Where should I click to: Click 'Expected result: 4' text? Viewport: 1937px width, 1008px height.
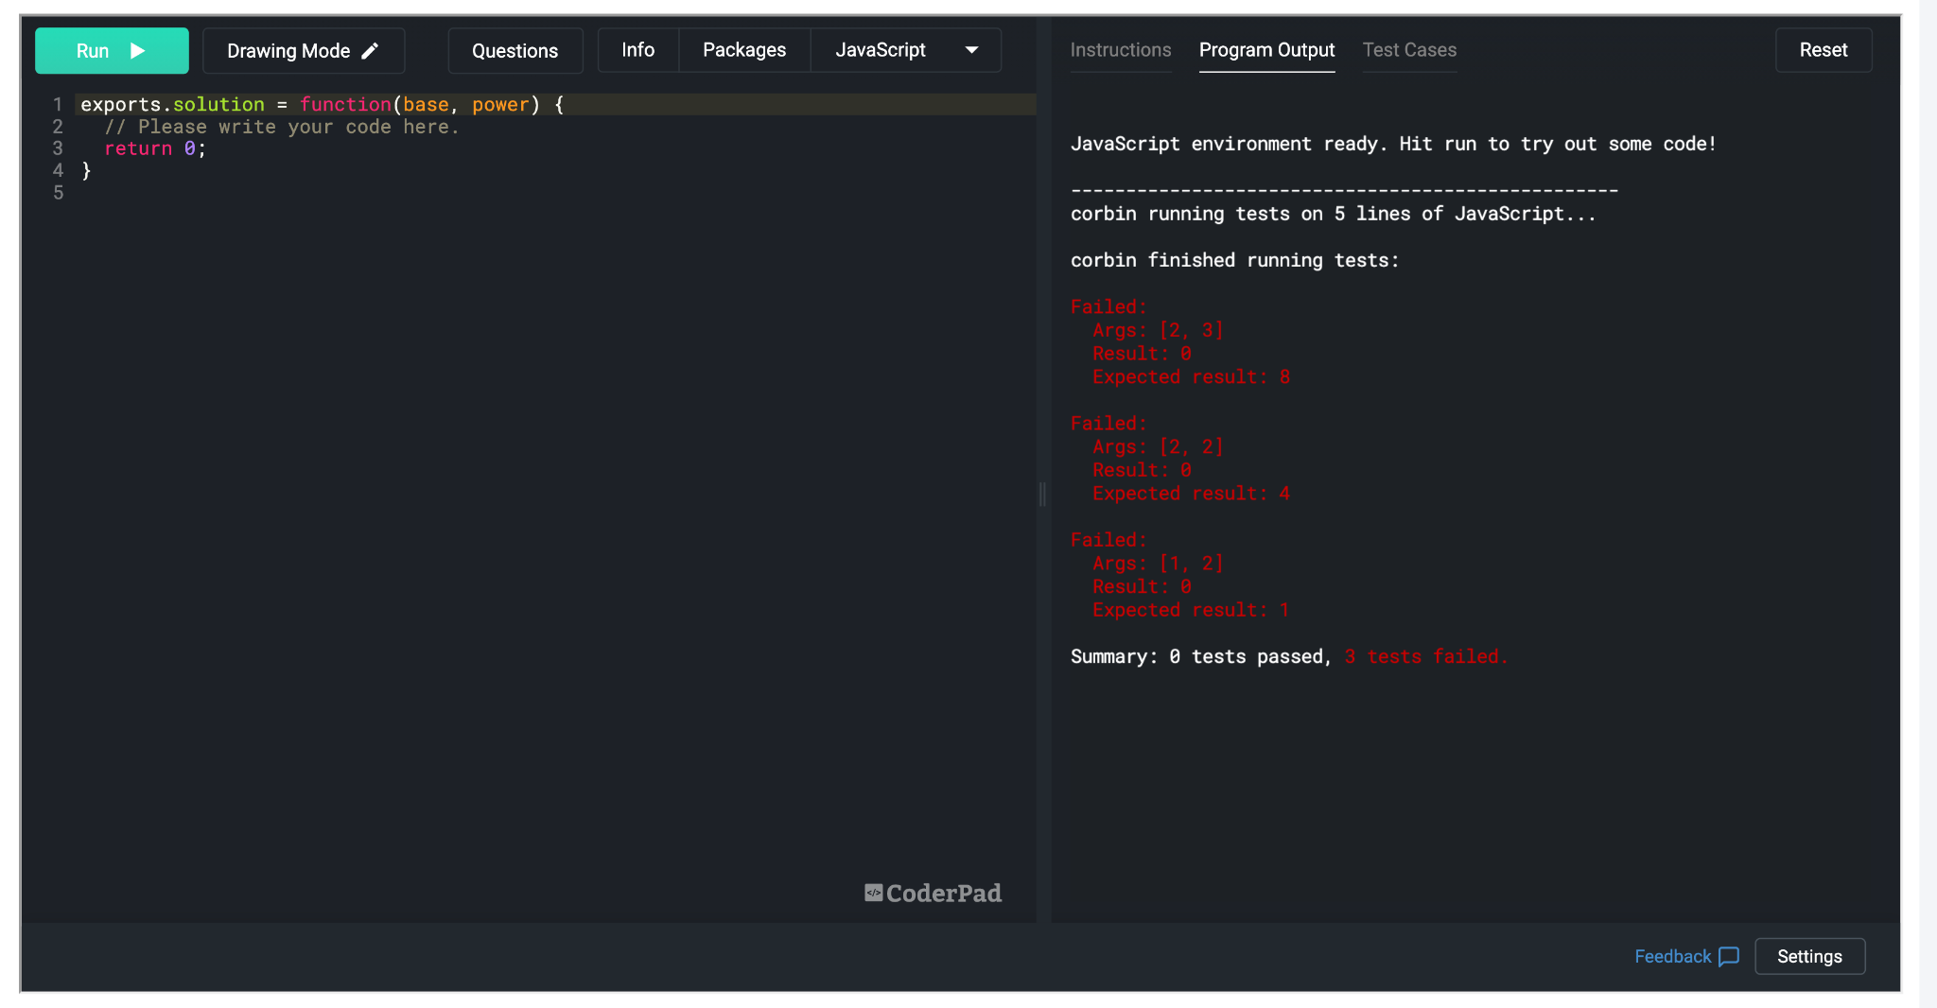coord(1192,494)
